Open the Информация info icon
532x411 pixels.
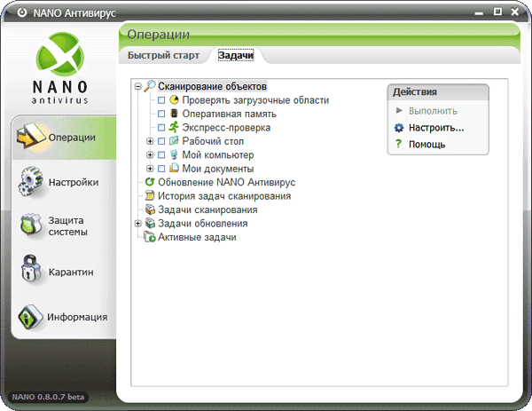click(x=30, y=317)
